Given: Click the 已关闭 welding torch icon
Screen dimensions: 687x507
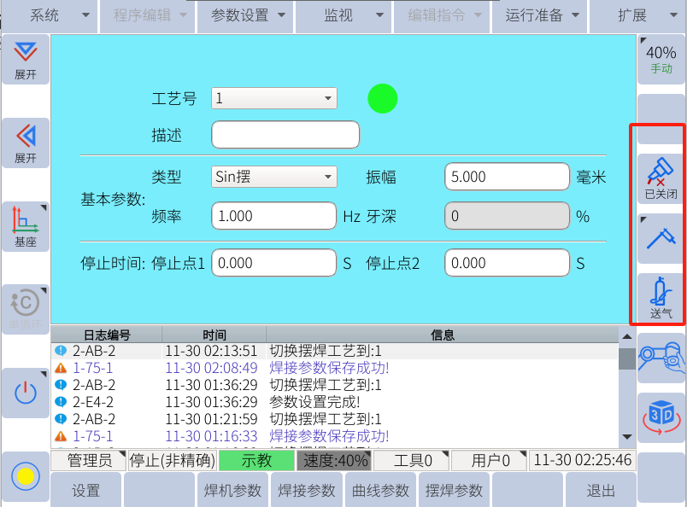Looking at the screenshot, I should click(661, 178).
